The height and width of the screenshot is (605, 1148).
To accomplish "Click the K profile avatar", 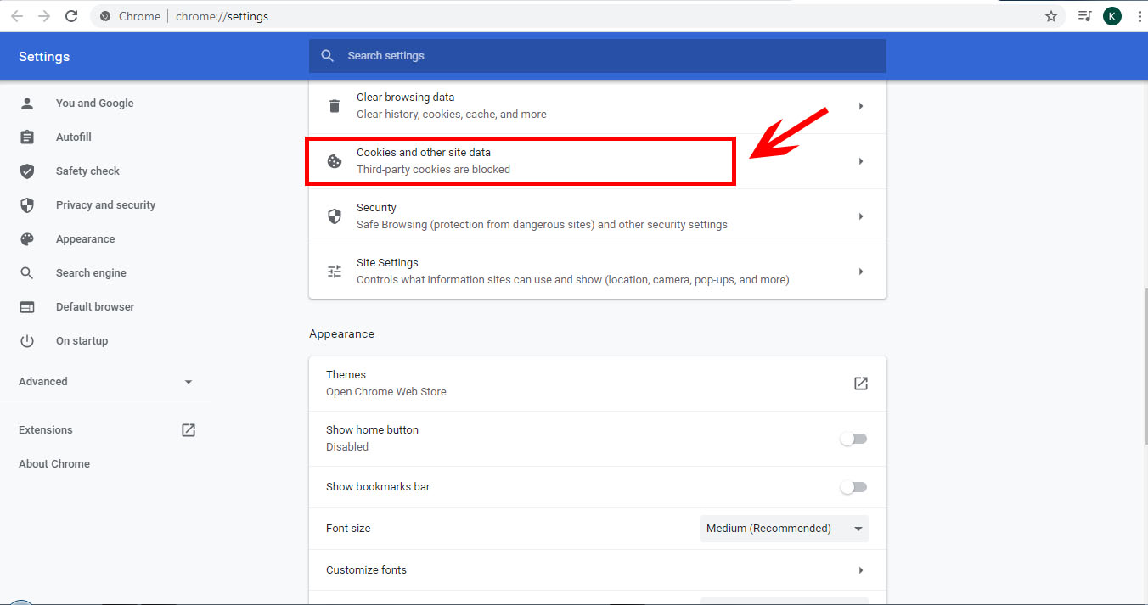I will coord(1111,16).
